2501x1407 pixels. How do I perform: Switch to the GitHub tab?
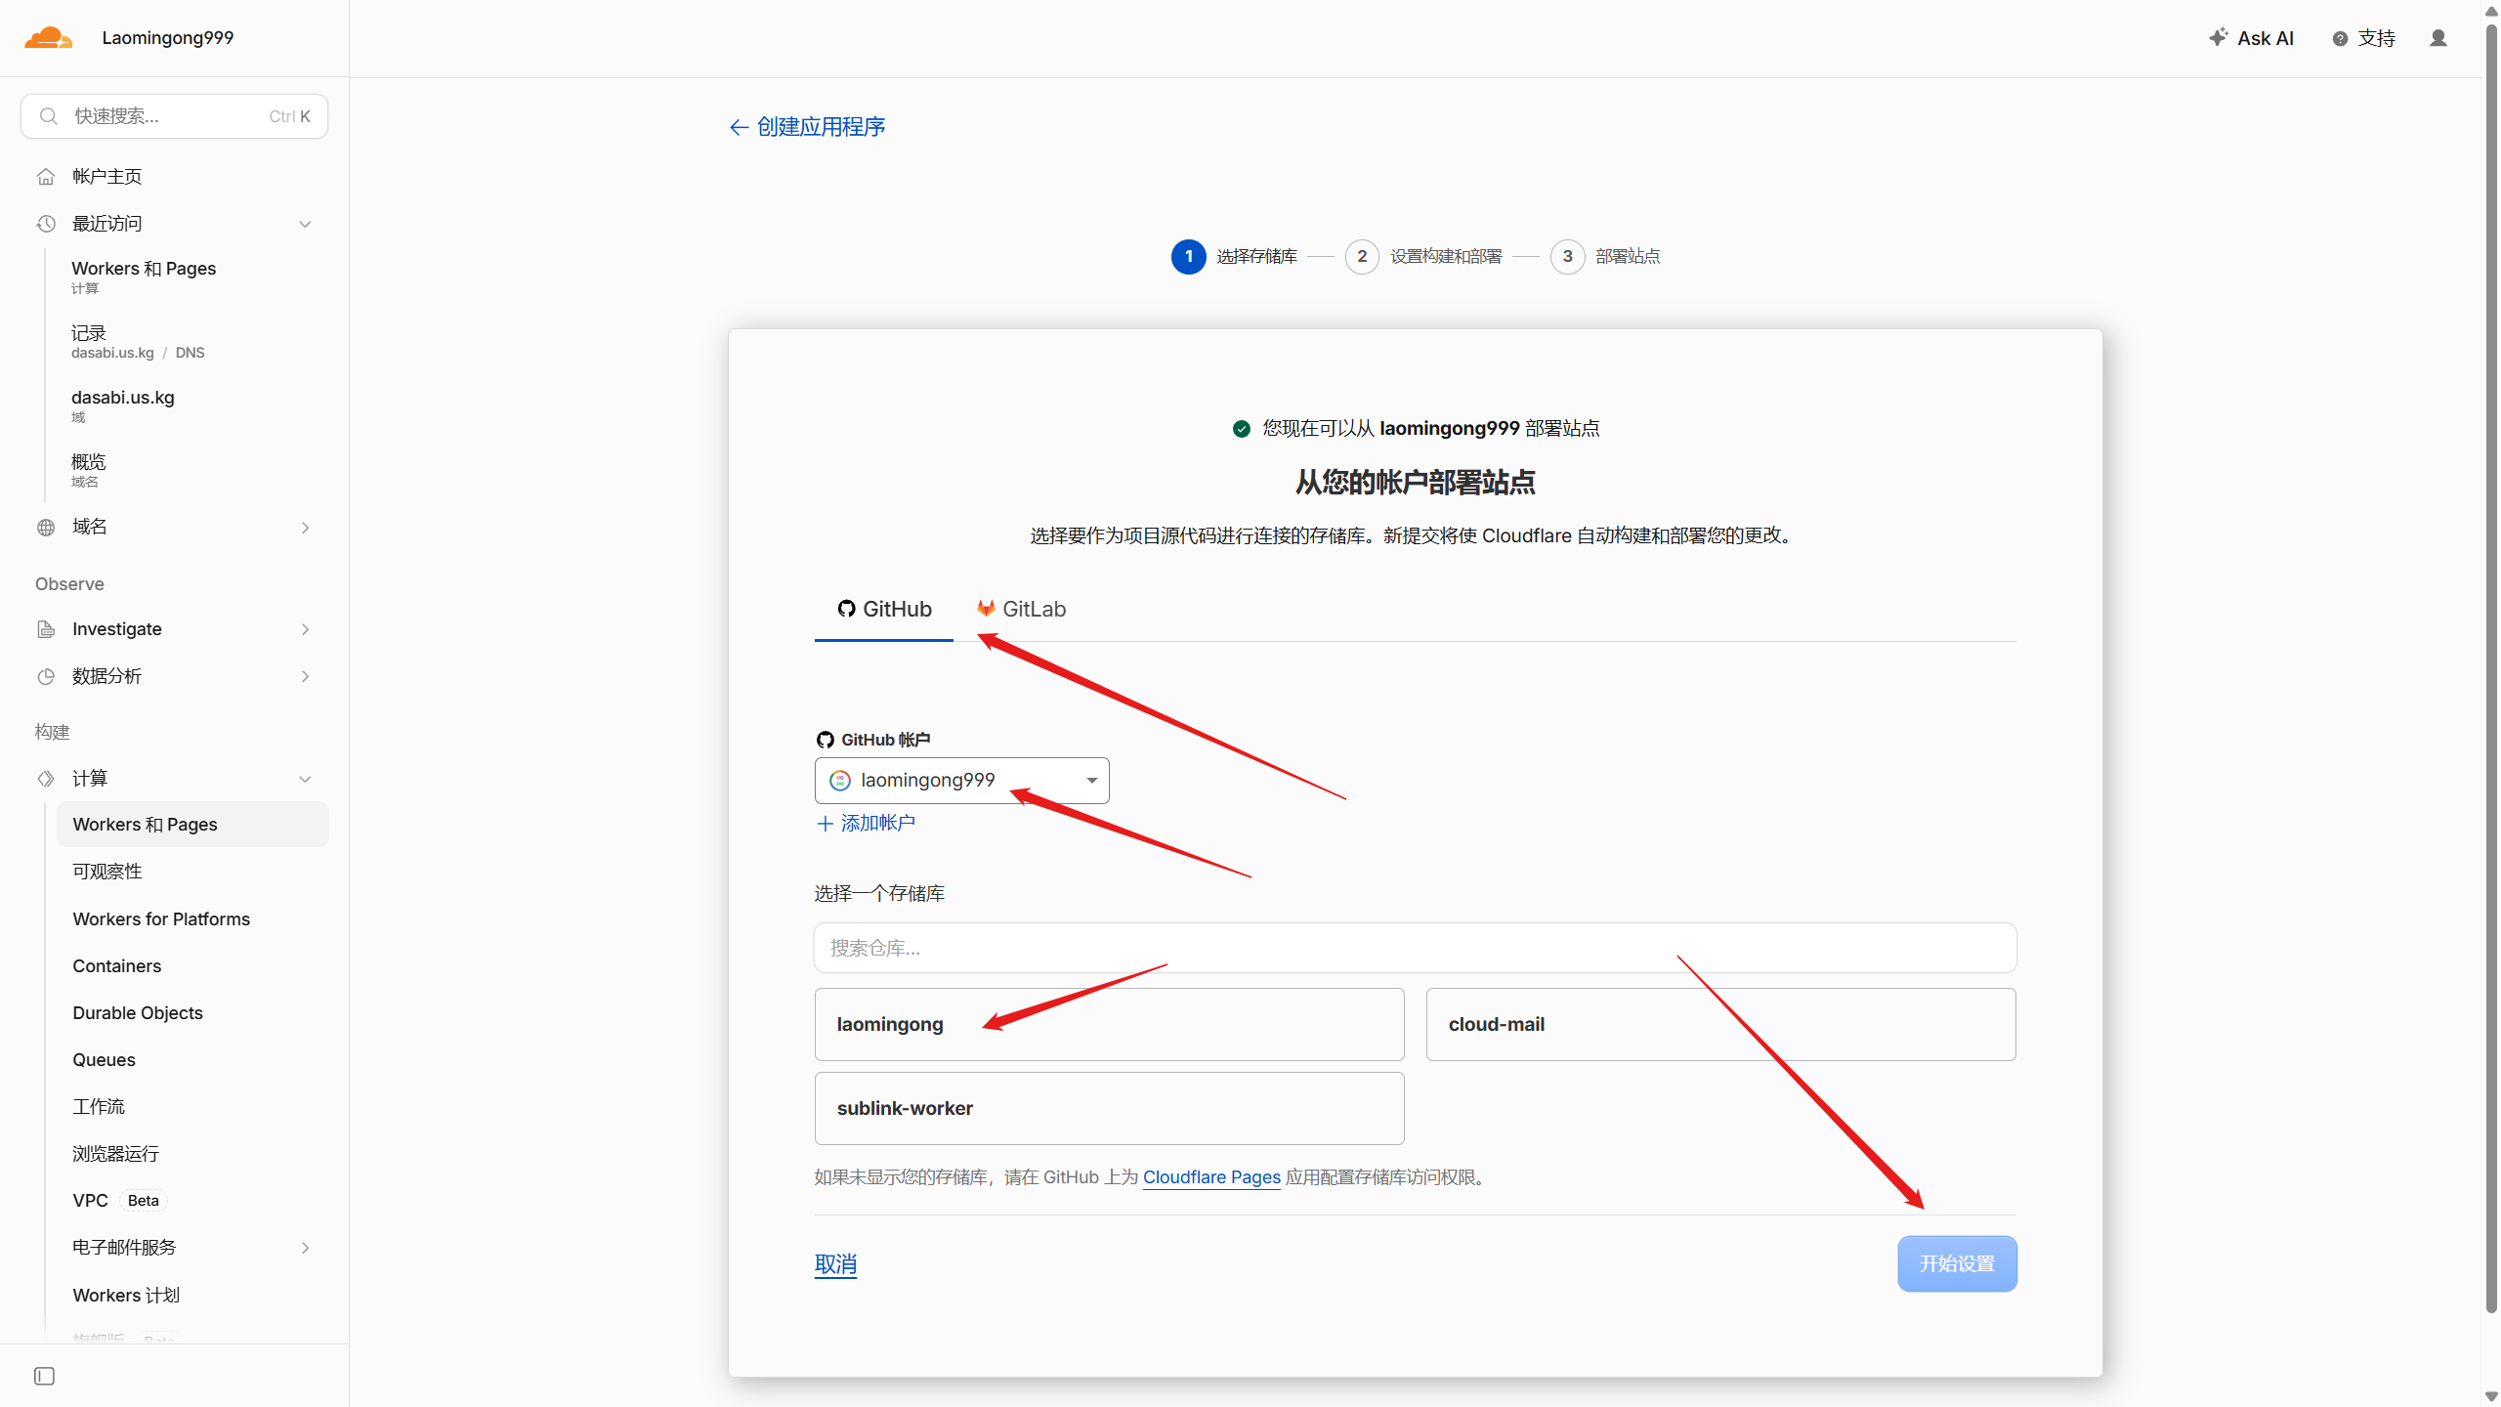884,610
